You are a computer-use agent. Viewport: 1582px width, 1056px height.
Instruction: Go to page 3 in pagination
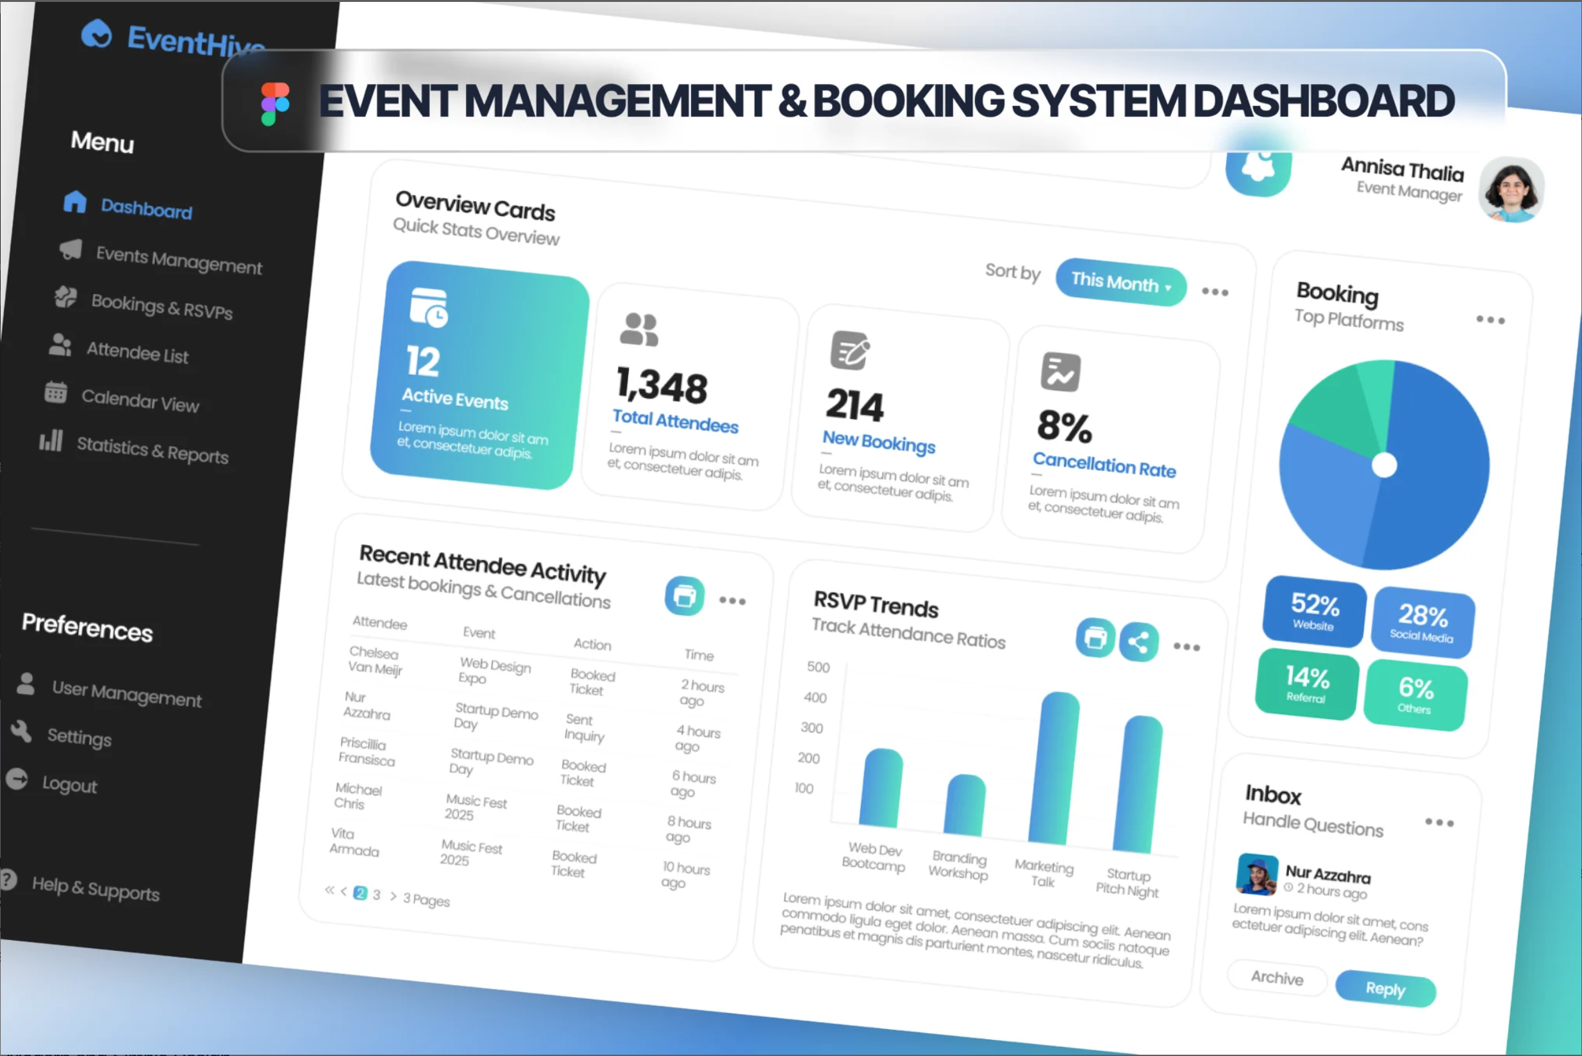[377, 895]
